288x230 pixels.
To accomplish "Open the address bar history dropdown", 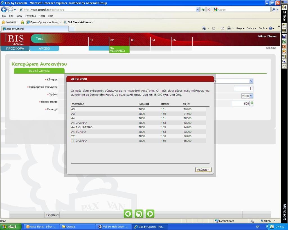I will tap(198, 10).
